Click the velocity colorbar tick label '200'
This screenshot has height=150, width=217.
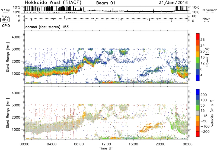coord(204,95)
